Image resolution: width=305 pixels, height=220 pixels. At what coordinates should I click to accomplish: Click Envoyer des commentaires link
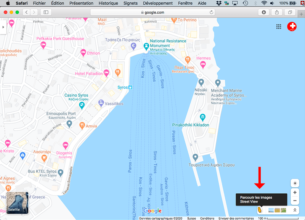(x=236, y=218)
